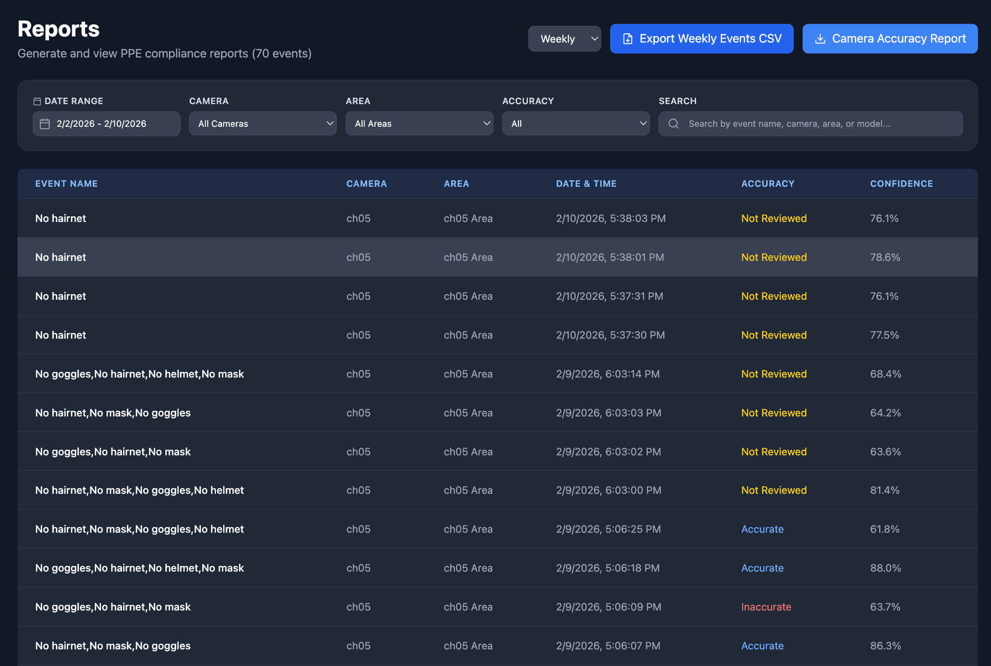This screenshot has height=666, width=991.
Task: Open the Accuracy filter dropdown
Action: (576, 124)
